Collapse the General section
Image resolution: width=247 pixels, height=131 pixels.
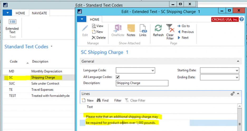pos(238,61)
